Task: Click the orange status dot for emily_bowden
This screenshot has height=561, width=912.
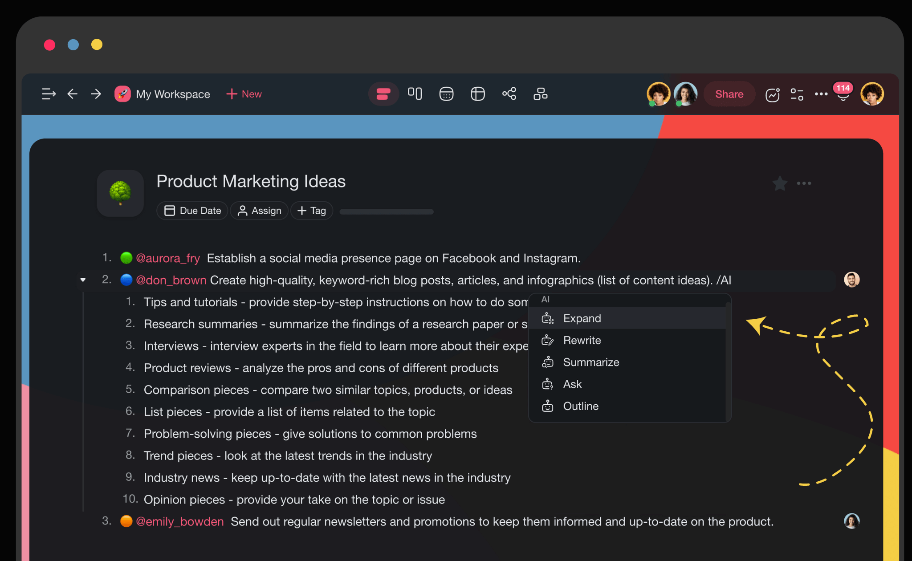Action: coord(126,521)
